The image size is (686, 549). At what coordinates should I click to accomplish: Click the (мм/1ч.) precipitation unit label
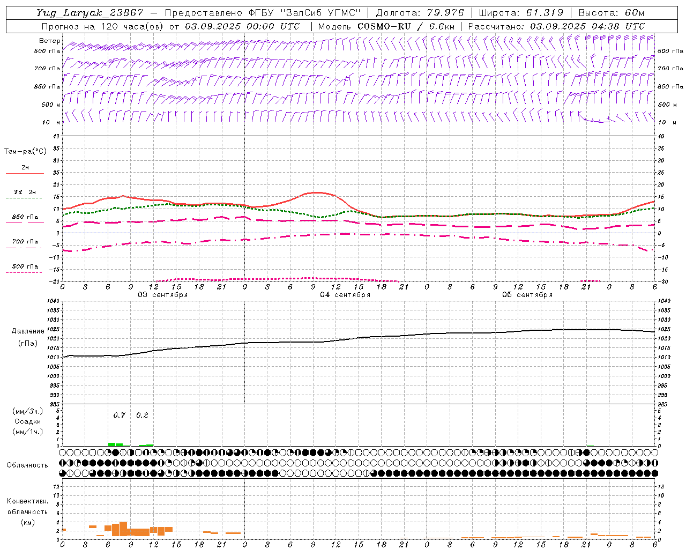pos(28,432)
